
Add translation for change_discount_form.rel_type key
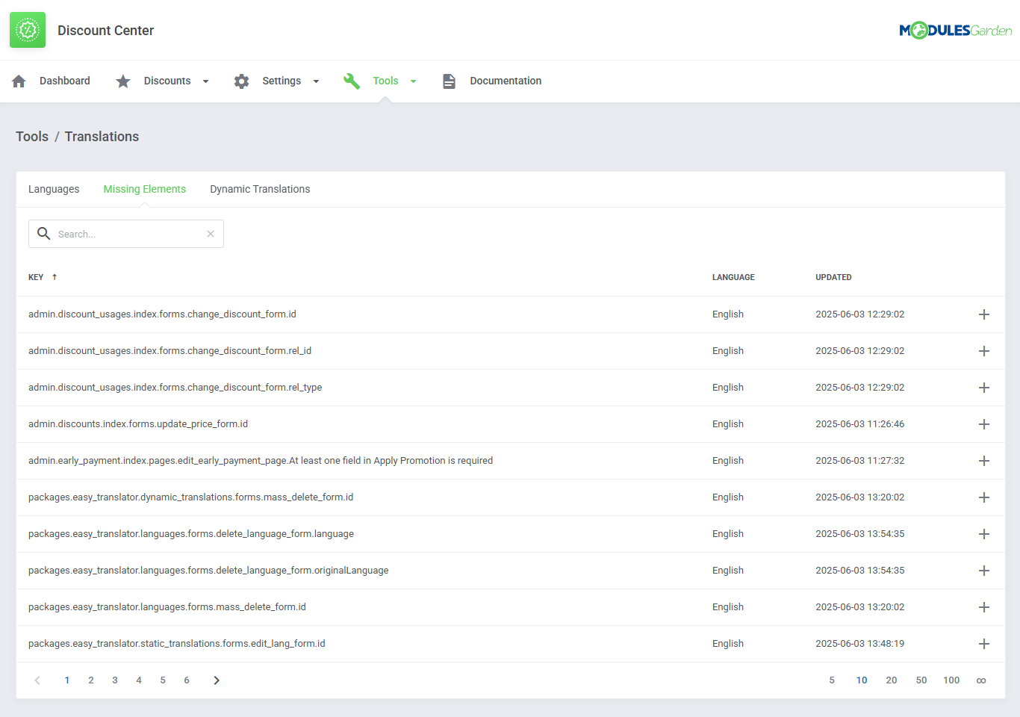[983, 388]
